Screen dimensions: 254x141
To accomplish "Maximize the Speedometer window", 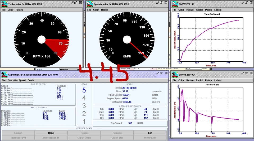I will [x=161, y=3].
